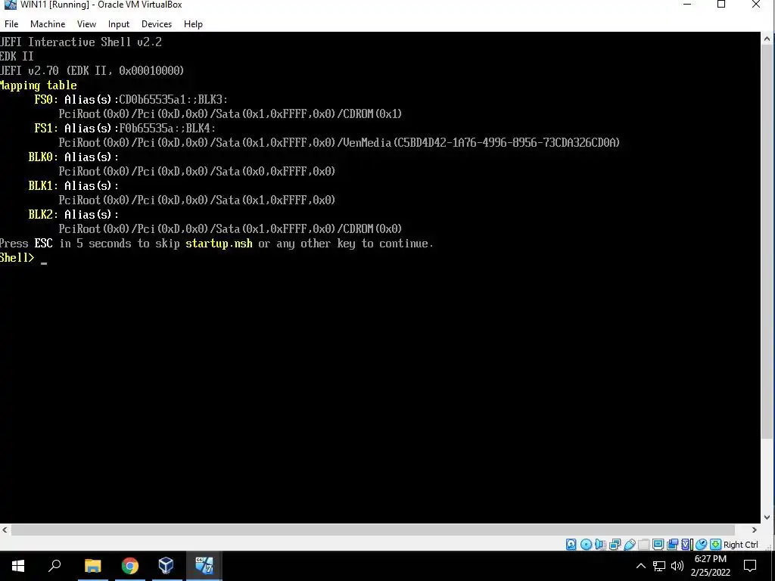The height and width of the screenshot is (581, 775).
Task: Open the taskbar Search magnifier
Action: (54, 566)
